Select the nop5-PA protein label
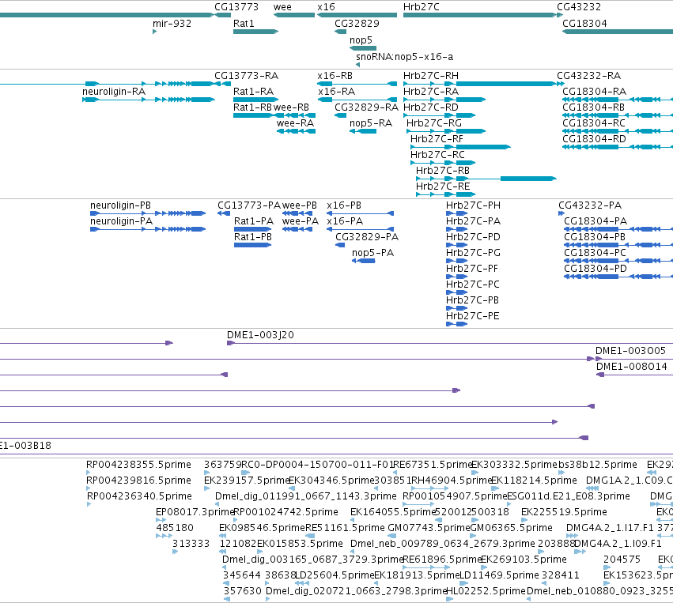This screenshot has height=603, width=673. click(373, 253)
